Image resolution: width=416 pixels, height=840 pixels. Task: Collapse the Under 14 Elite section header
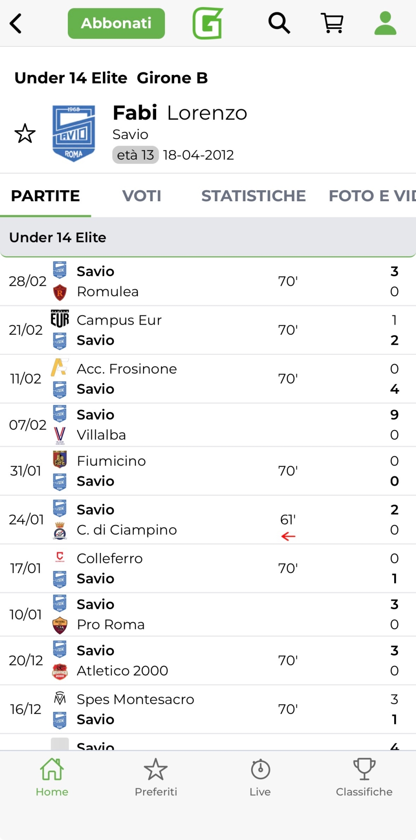[208, 238]
